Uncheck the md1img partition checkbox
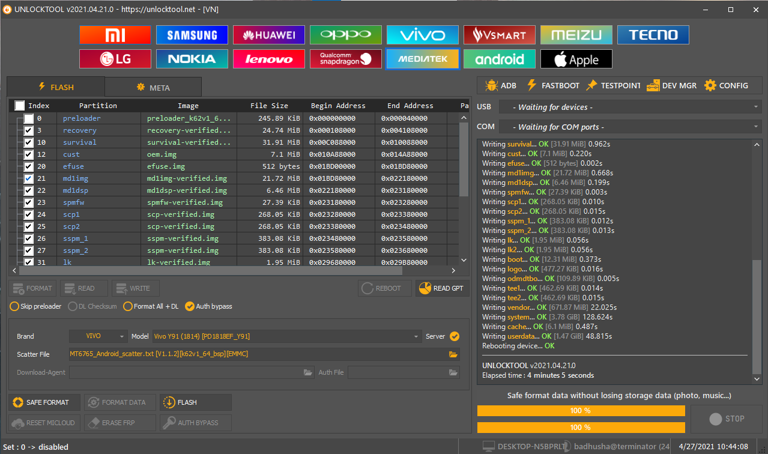 (29, 178)
